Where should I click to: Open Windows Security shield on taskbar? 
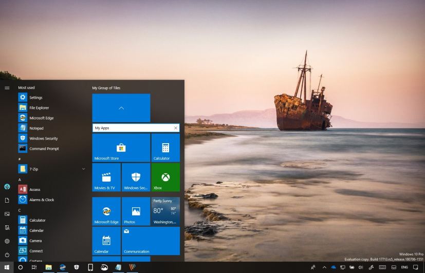77,267
